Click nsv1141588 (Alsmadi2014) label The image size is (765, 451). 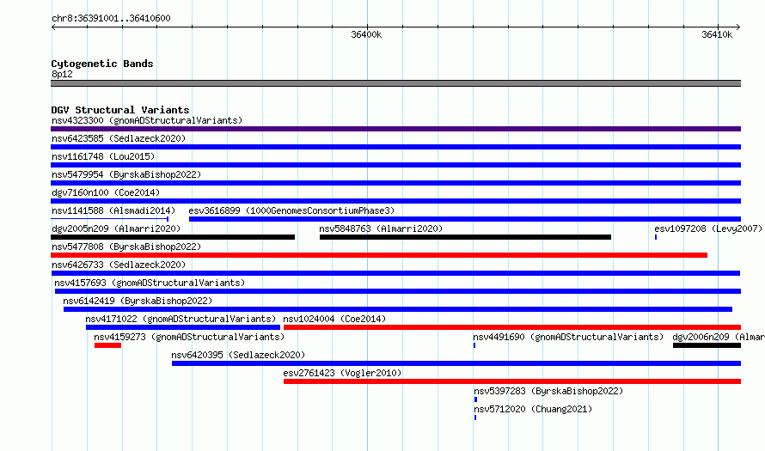113,210
